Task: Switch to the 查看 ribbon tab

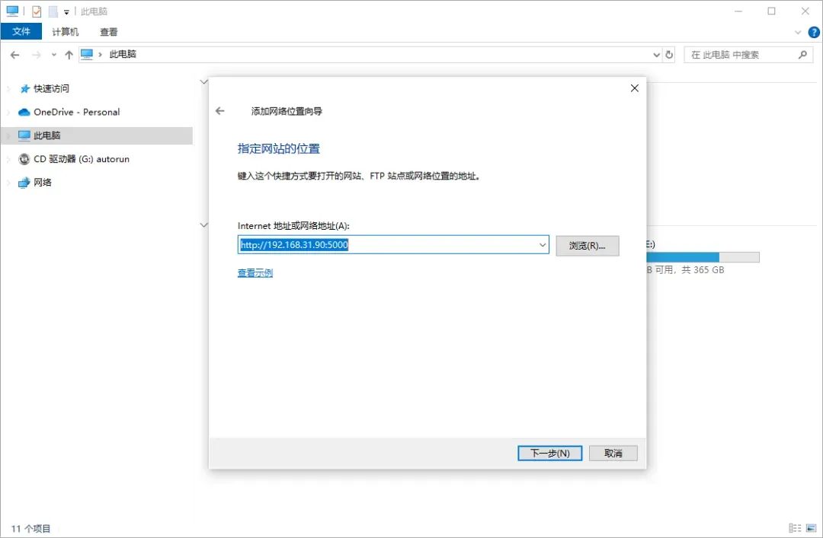Action: (x=109, y=31)
